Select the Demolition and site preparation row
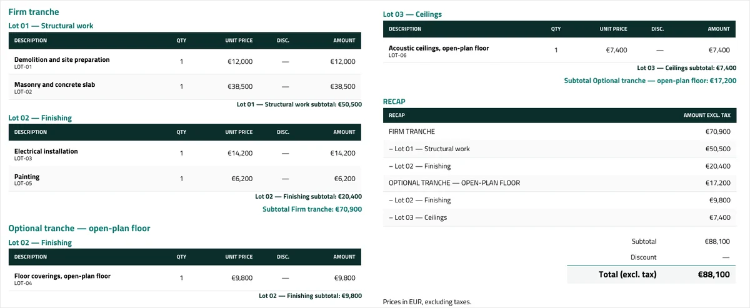 tap(185, 62)
